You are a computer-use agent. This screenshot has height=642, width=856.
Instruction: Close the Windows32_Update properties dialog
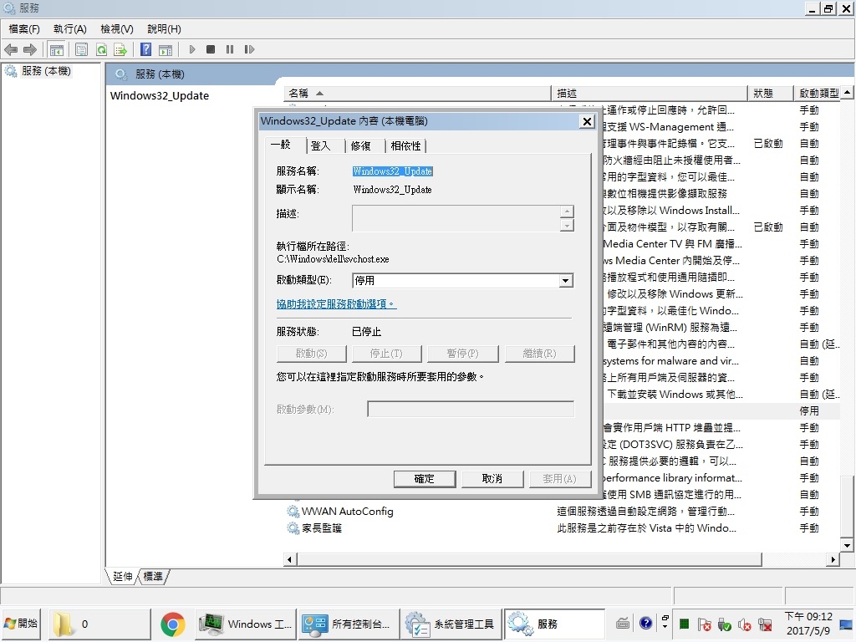pyautogui.click(x=587, y=121)
